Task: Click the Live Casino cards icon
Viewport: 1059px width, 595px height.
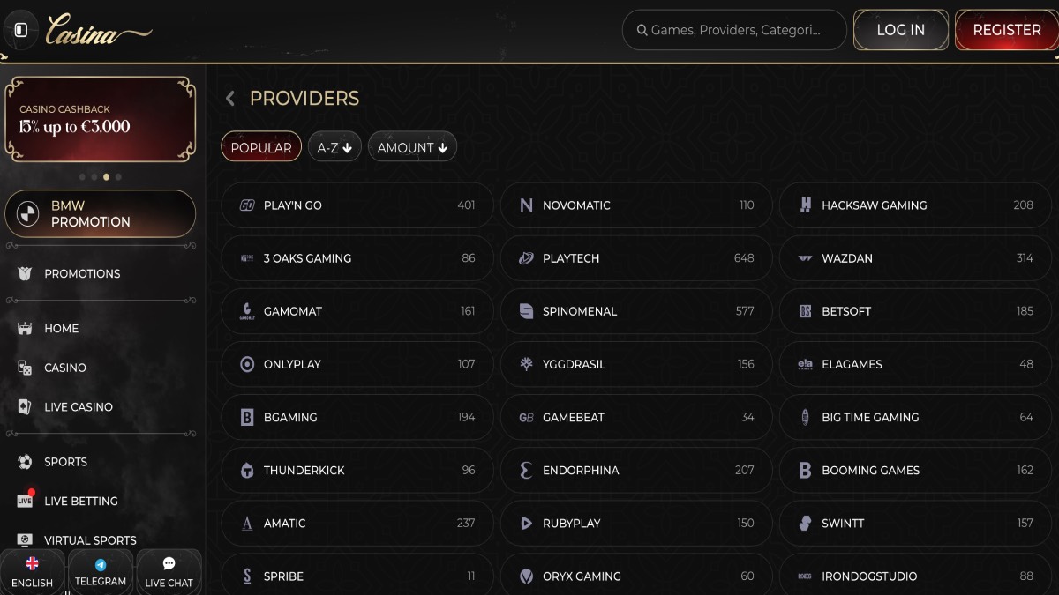Action: point(25,406)
